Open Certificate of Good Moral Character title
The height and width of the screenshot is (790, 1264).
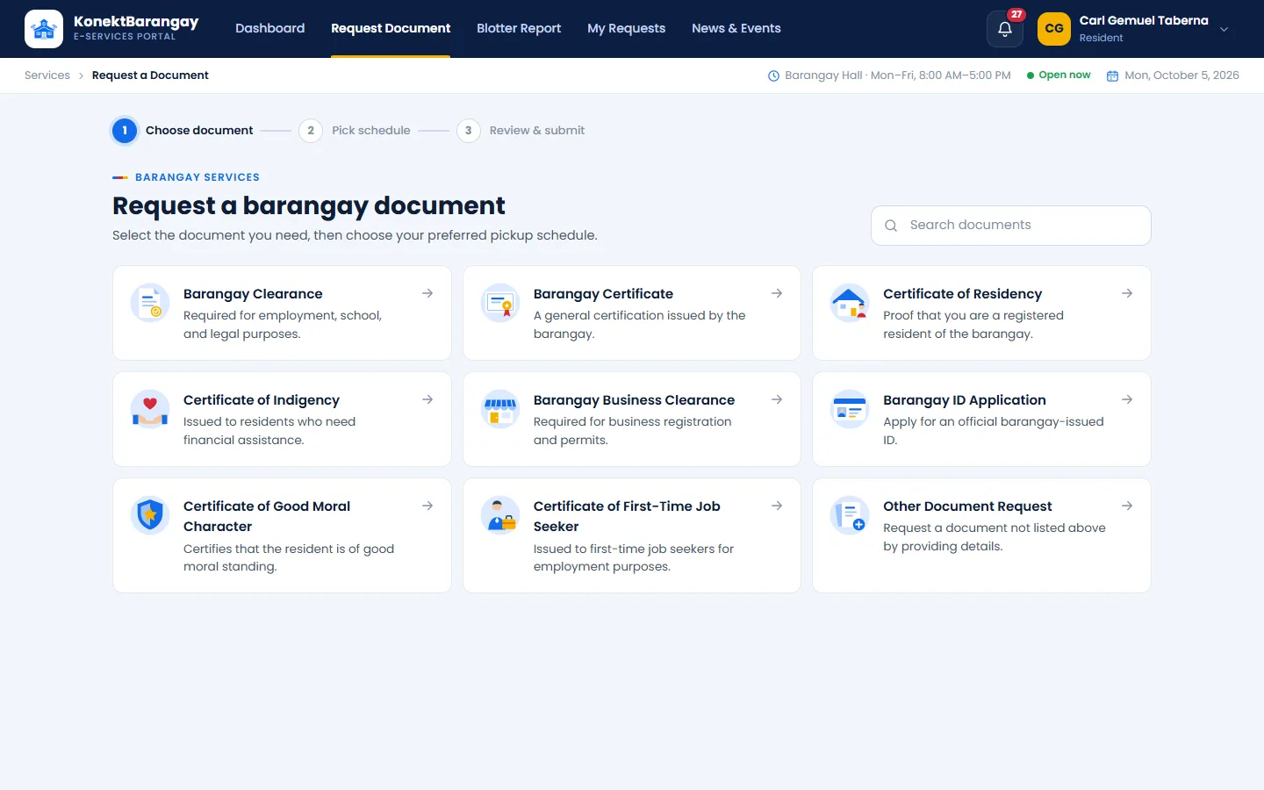267,516
